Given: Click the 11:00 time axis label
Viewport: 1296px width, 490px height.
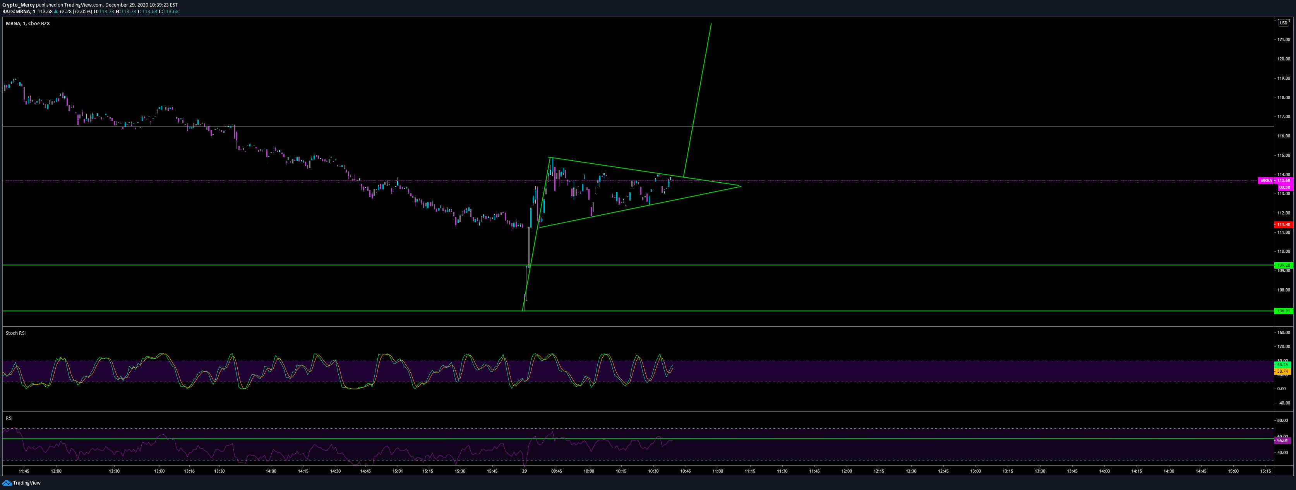Looking at the screenshot, I should point(717,471).
